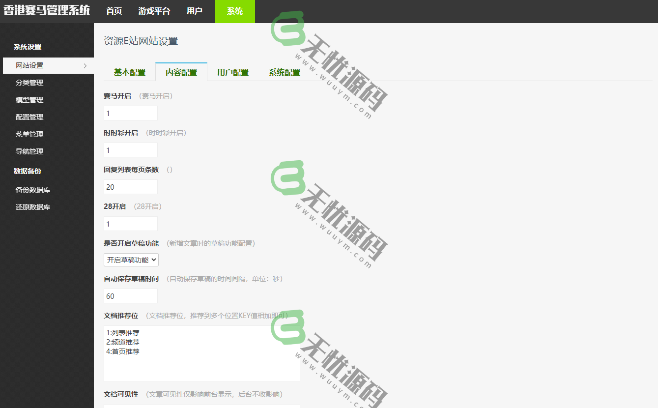
Task: Open the 首页 menu item
Action: 114,11
